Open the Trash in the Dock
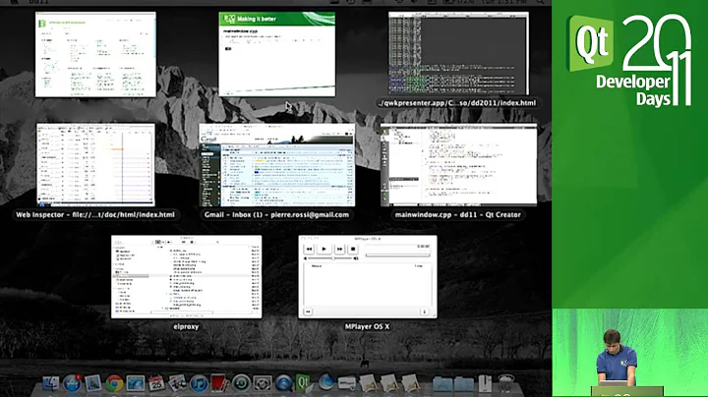Viewport: 708px width, 397px height. pos(506,383)
